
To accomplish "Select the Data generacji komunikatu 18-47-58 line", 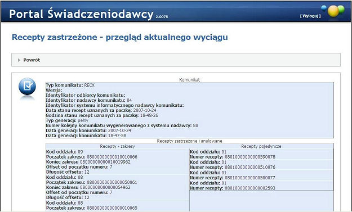I will tap(86, 136).
